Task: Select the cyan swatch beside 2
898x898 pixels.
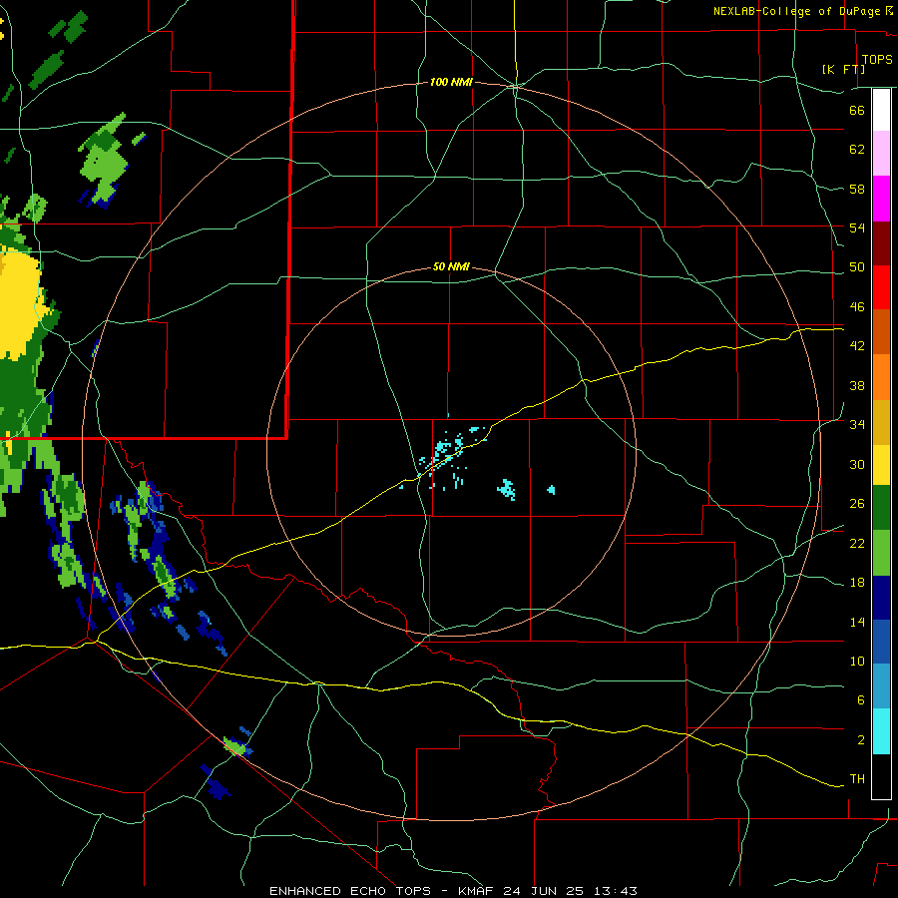Action: click(881, 731)
